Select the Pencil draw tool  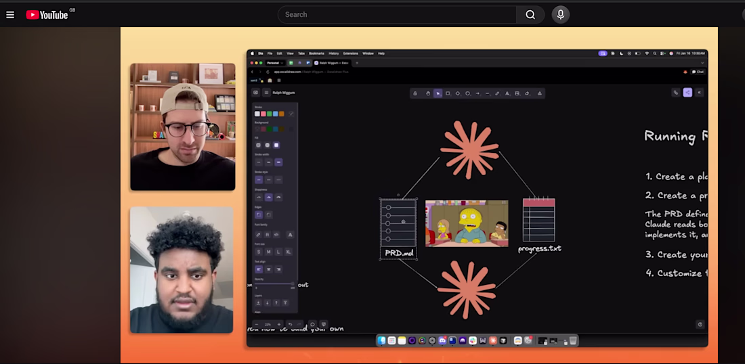pyautogui.click(x=497, y=93)
